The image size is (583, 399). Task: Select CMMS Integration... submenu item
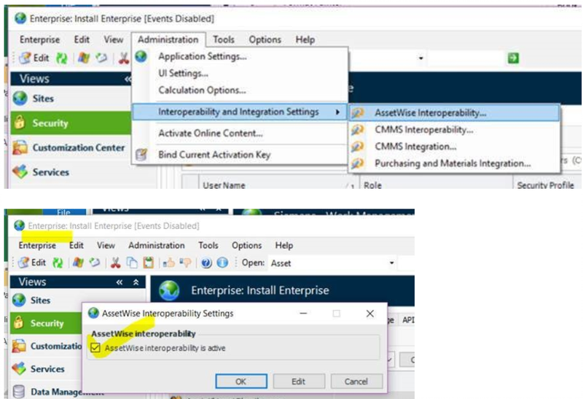(x=454, y=147)
